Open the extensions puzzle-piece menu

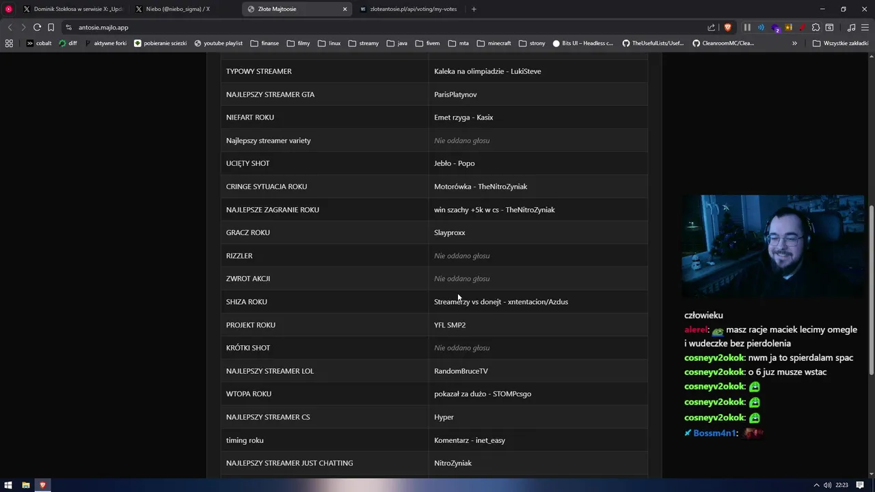pos(816,27)
